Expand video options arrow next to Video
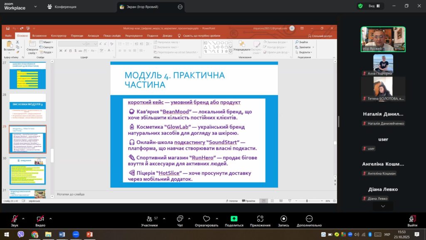426x240 pixels. click(x=50, y=218)
